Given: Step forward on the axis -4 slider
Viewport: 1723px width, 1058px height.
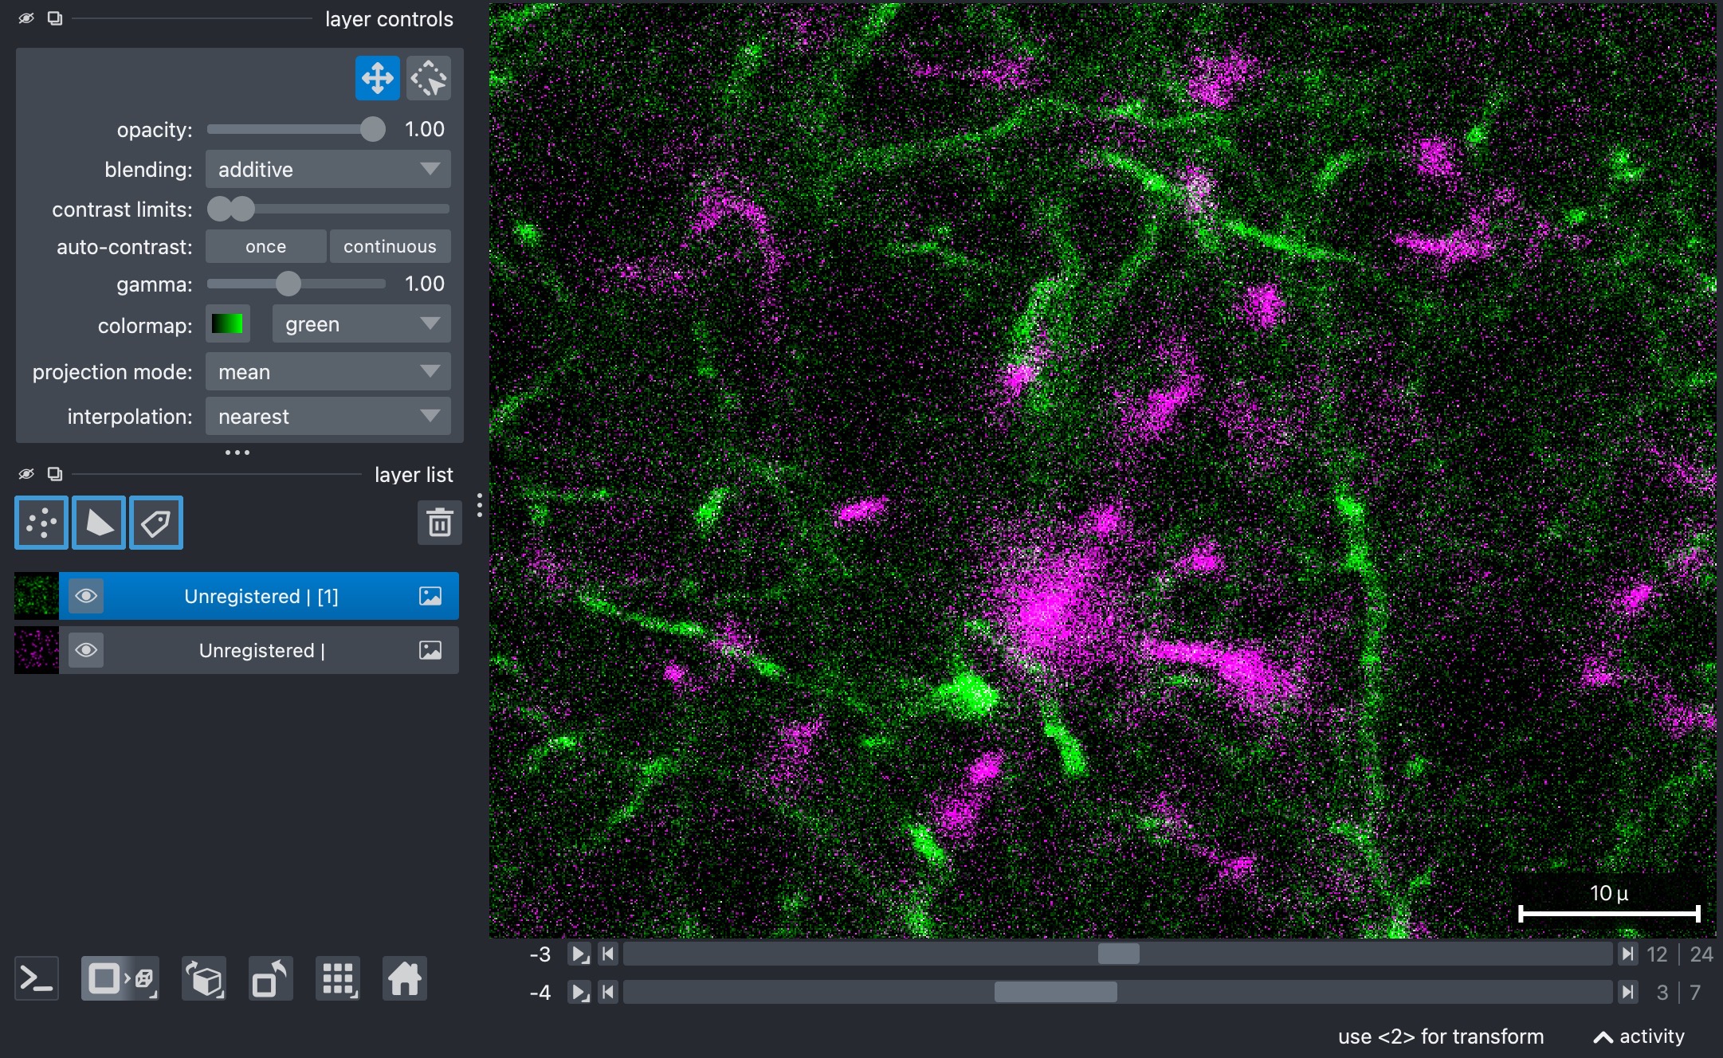Looking at the screenshot, I should 1627,992.
